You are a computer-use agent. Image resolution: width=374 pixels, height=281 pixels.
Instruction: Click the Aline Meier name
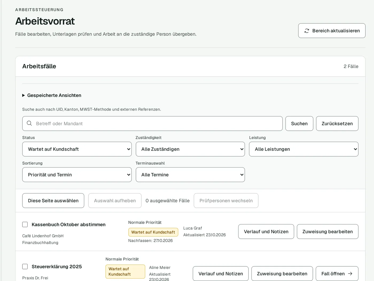(x=160, y=267)
